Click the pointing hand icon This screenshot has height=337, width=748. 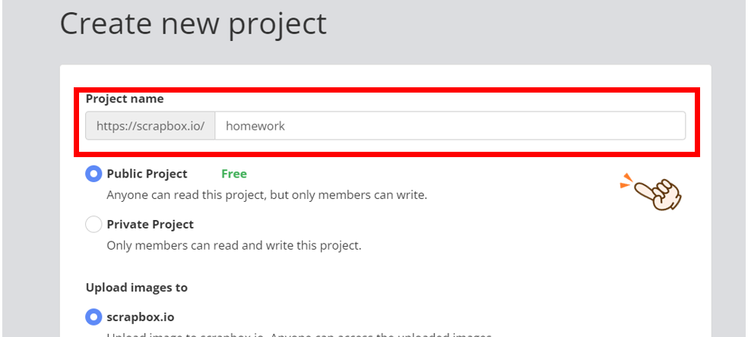pos(657,194)
